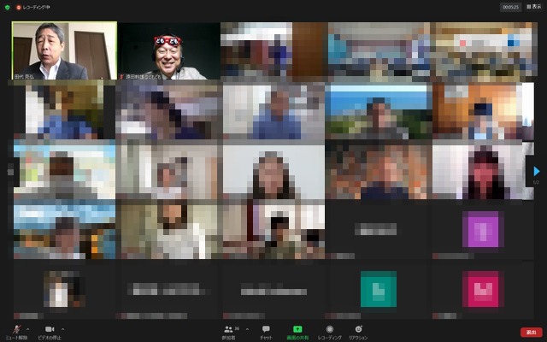Click the green security shield icon

coord(8,6)
